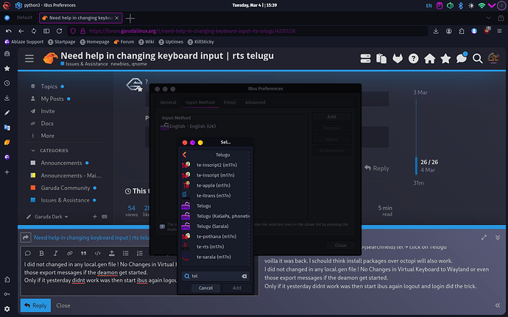Pick te-itrans (m17n) input method

tap(215, 196)
